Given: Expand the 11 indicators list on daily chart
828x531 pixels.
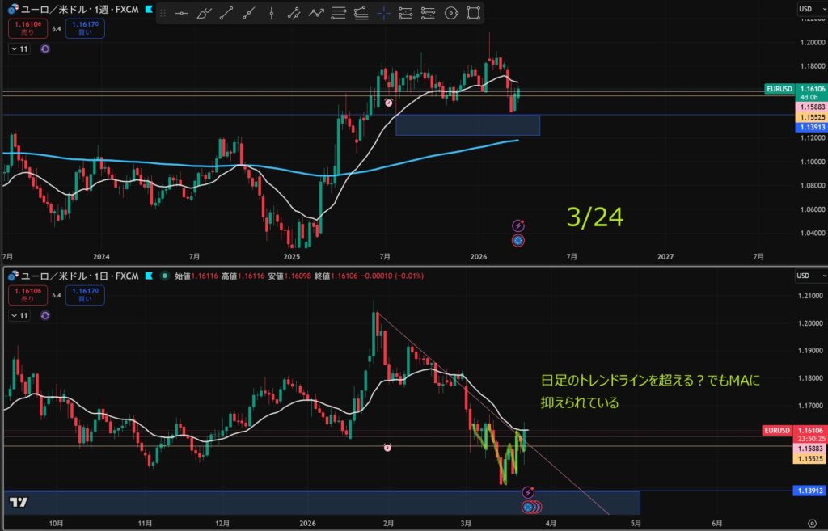Looking at the screenshot, I should [19, 316].
